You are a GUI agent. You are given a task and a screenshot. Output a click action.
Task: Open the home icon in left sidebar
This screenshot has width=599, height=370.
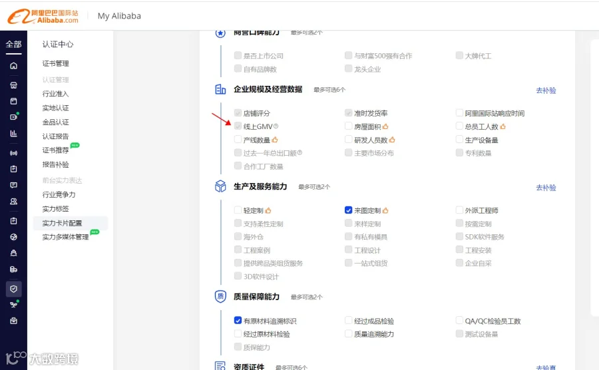point(13,66)
